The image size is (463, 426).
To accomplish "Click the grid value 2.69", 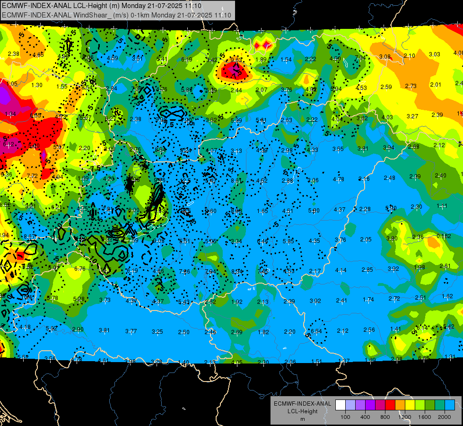I will tap(236, 332).
